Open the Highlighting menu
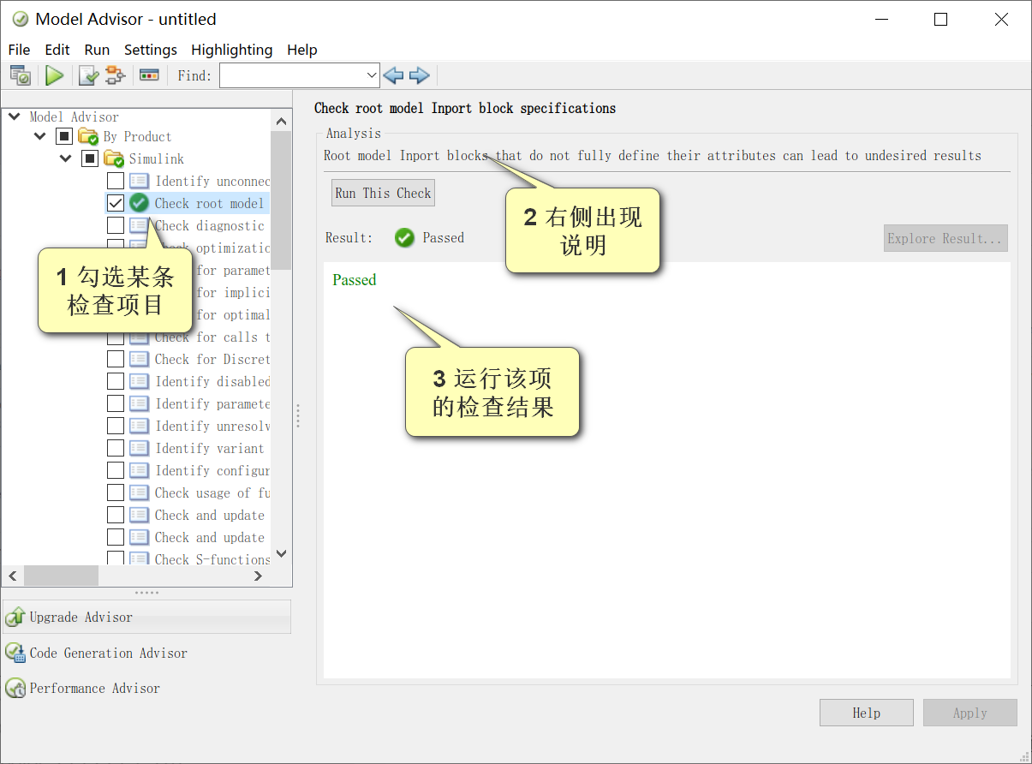Screen dimensions: 1032x764 pyautogui.click(x=231, y=49)
